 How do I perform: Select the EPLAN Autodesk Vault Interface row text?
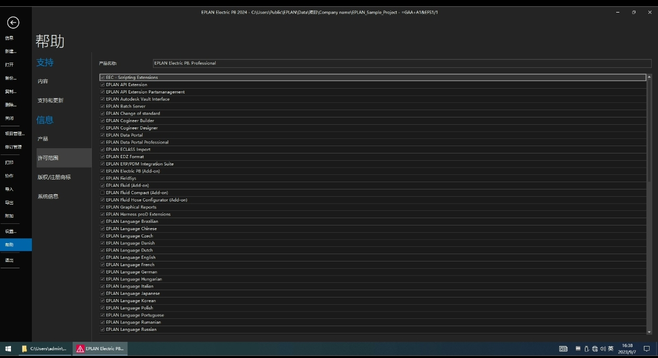[x=137, y=99]
